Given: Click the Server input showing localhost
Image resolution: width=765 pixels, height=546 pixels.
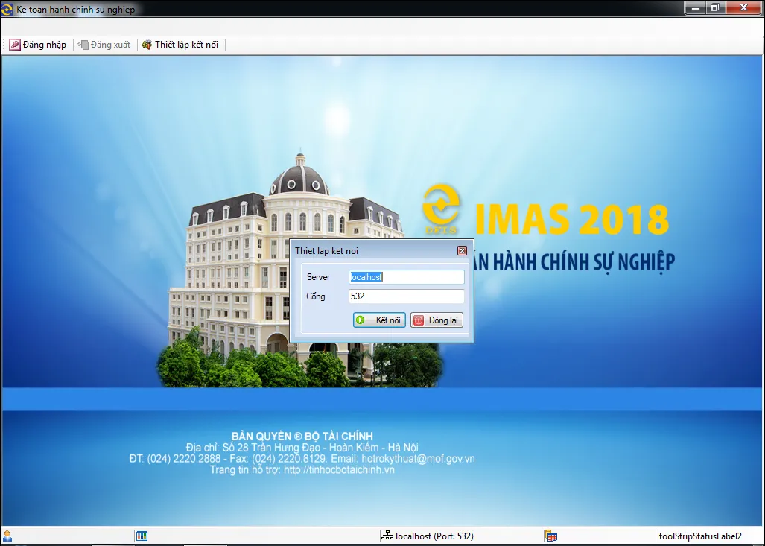Looking at the screenshot, I should pyautogui.click(x=406, y=276).
